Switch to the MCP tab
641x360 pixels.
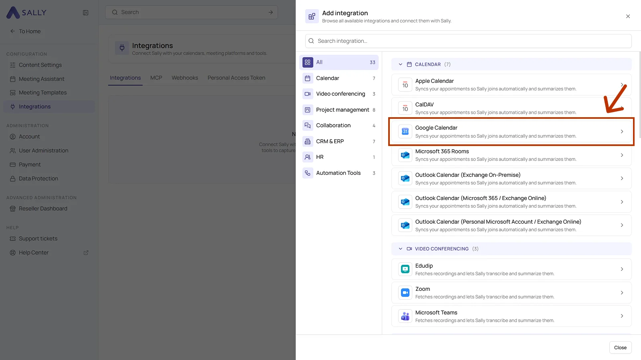156,78
